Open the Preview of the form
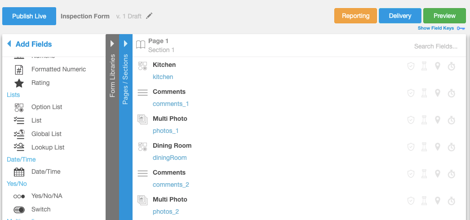Viewport: 470px width, 220px height. point(444,16)
